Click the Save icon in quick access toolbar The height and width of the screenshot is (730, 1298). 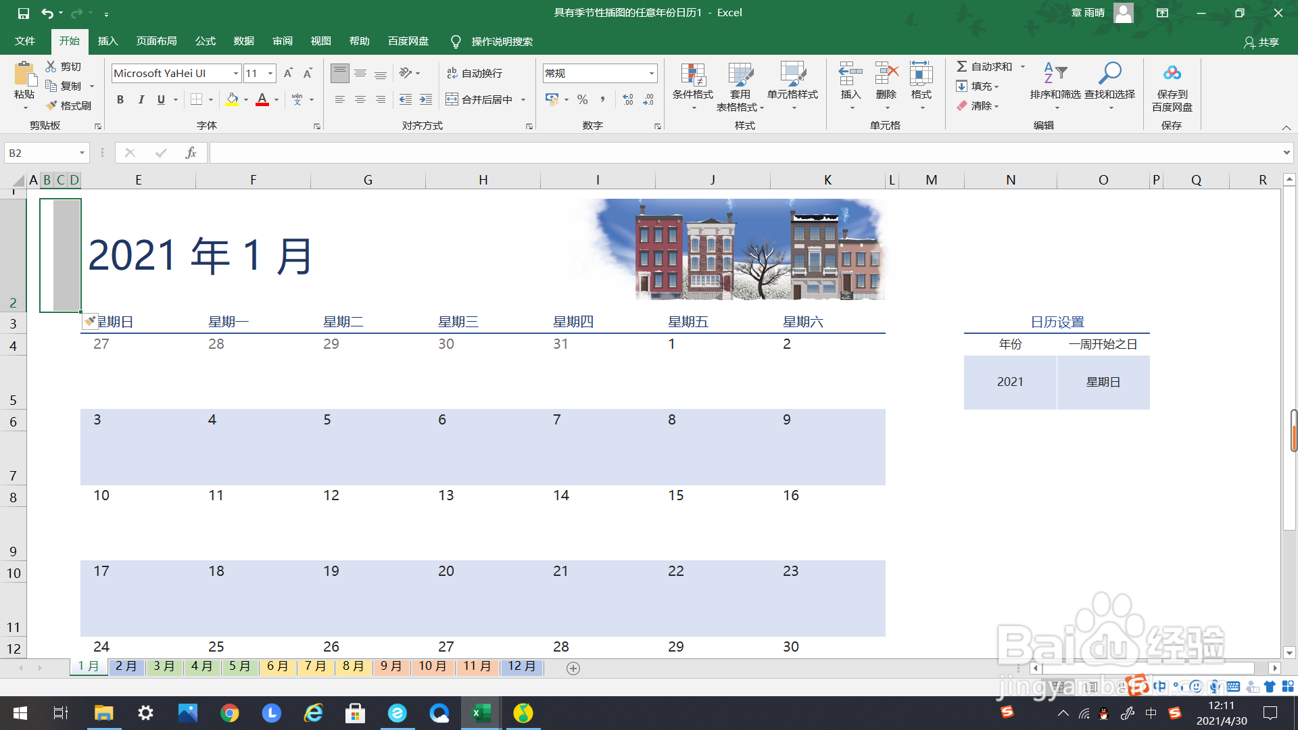coord(24,13)
